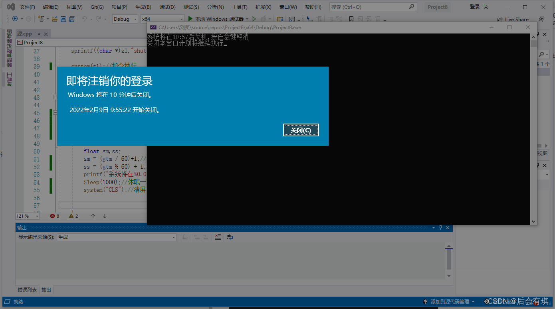Viewport: 555px width, 309px height.
Task: Click clear all output icon
Action: coord(218,237)
